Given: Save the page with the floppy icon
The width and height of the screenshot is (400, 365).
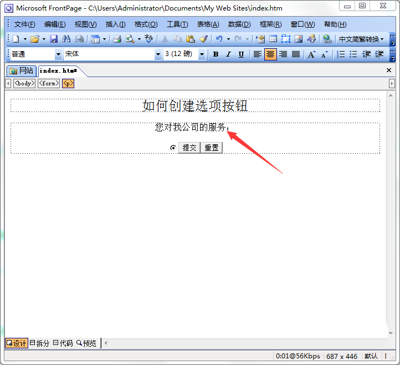Looking at the screenshot, I should pos(54,39).
